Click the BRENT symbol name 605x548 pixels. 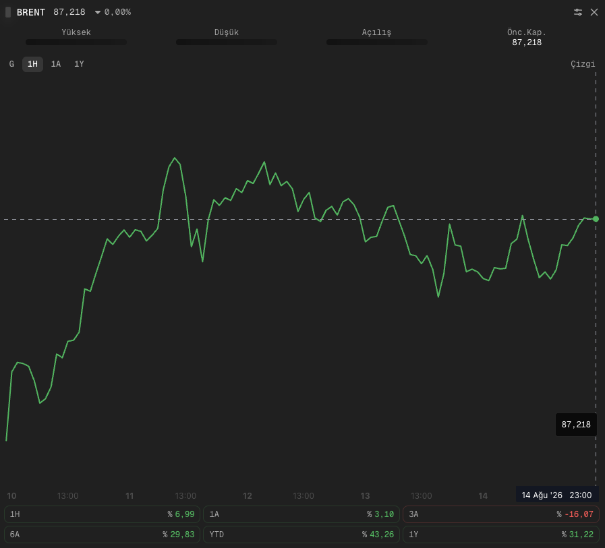point(31,12)
